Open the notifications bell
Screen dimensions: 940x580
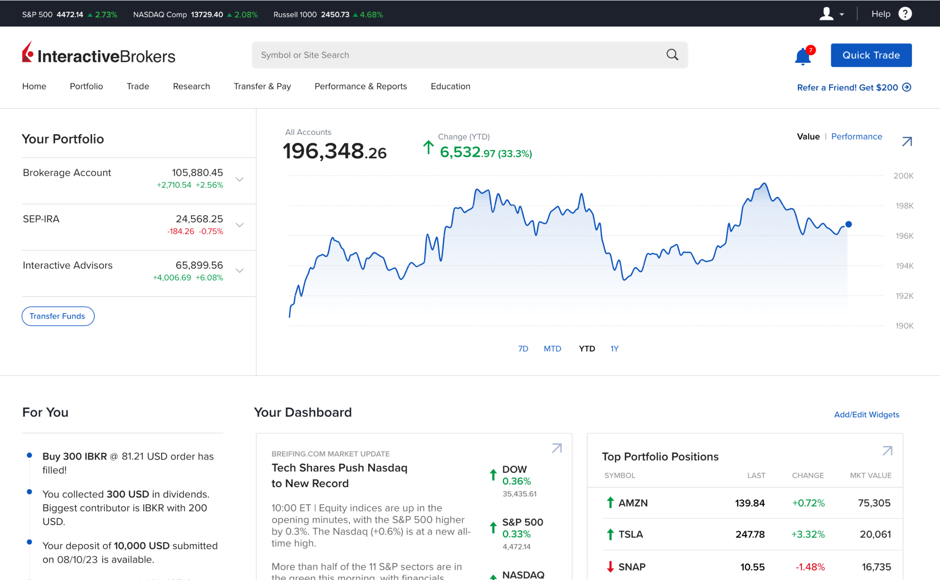coord(802,55)
